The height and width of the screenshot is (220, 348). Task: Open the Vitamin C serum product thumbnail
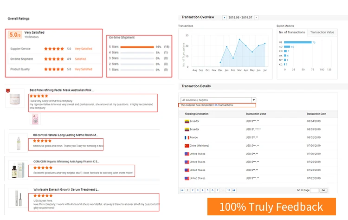(x=18, y=170)
